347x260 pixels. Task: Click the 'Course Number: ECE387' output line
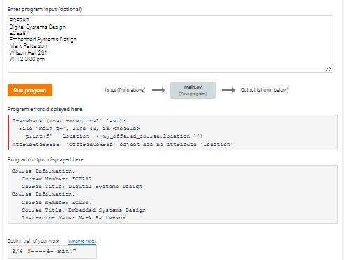pos(57,202)
